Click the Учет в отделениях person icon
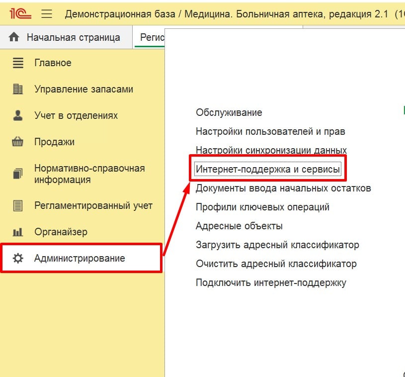405x377 pixels. pyautogui.click(x=18, y=116)
